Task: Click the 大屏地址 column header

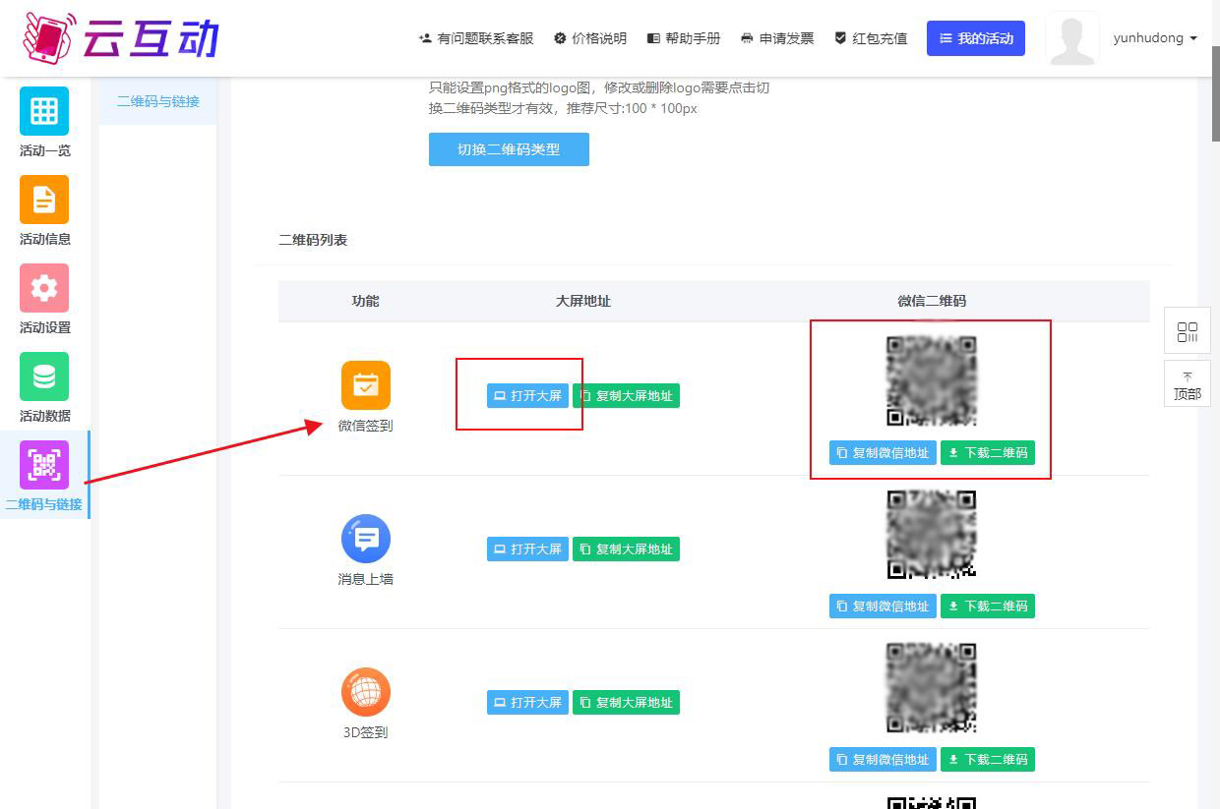Action: pyautogui.click(x=583, y=301)
